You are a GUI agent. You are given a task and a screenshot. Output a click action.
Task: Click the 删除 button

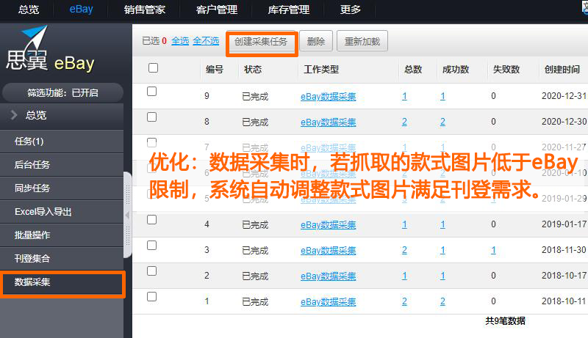(x=316, y=41)
